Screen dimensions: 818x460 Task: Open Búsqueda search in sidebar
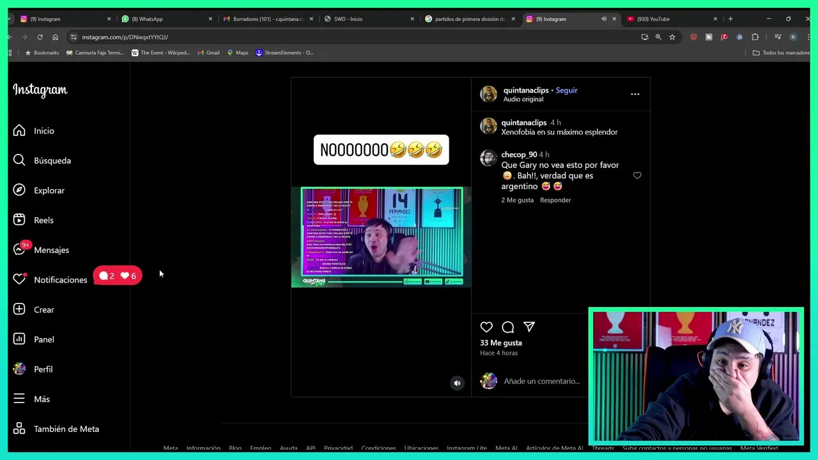point(42,160)
